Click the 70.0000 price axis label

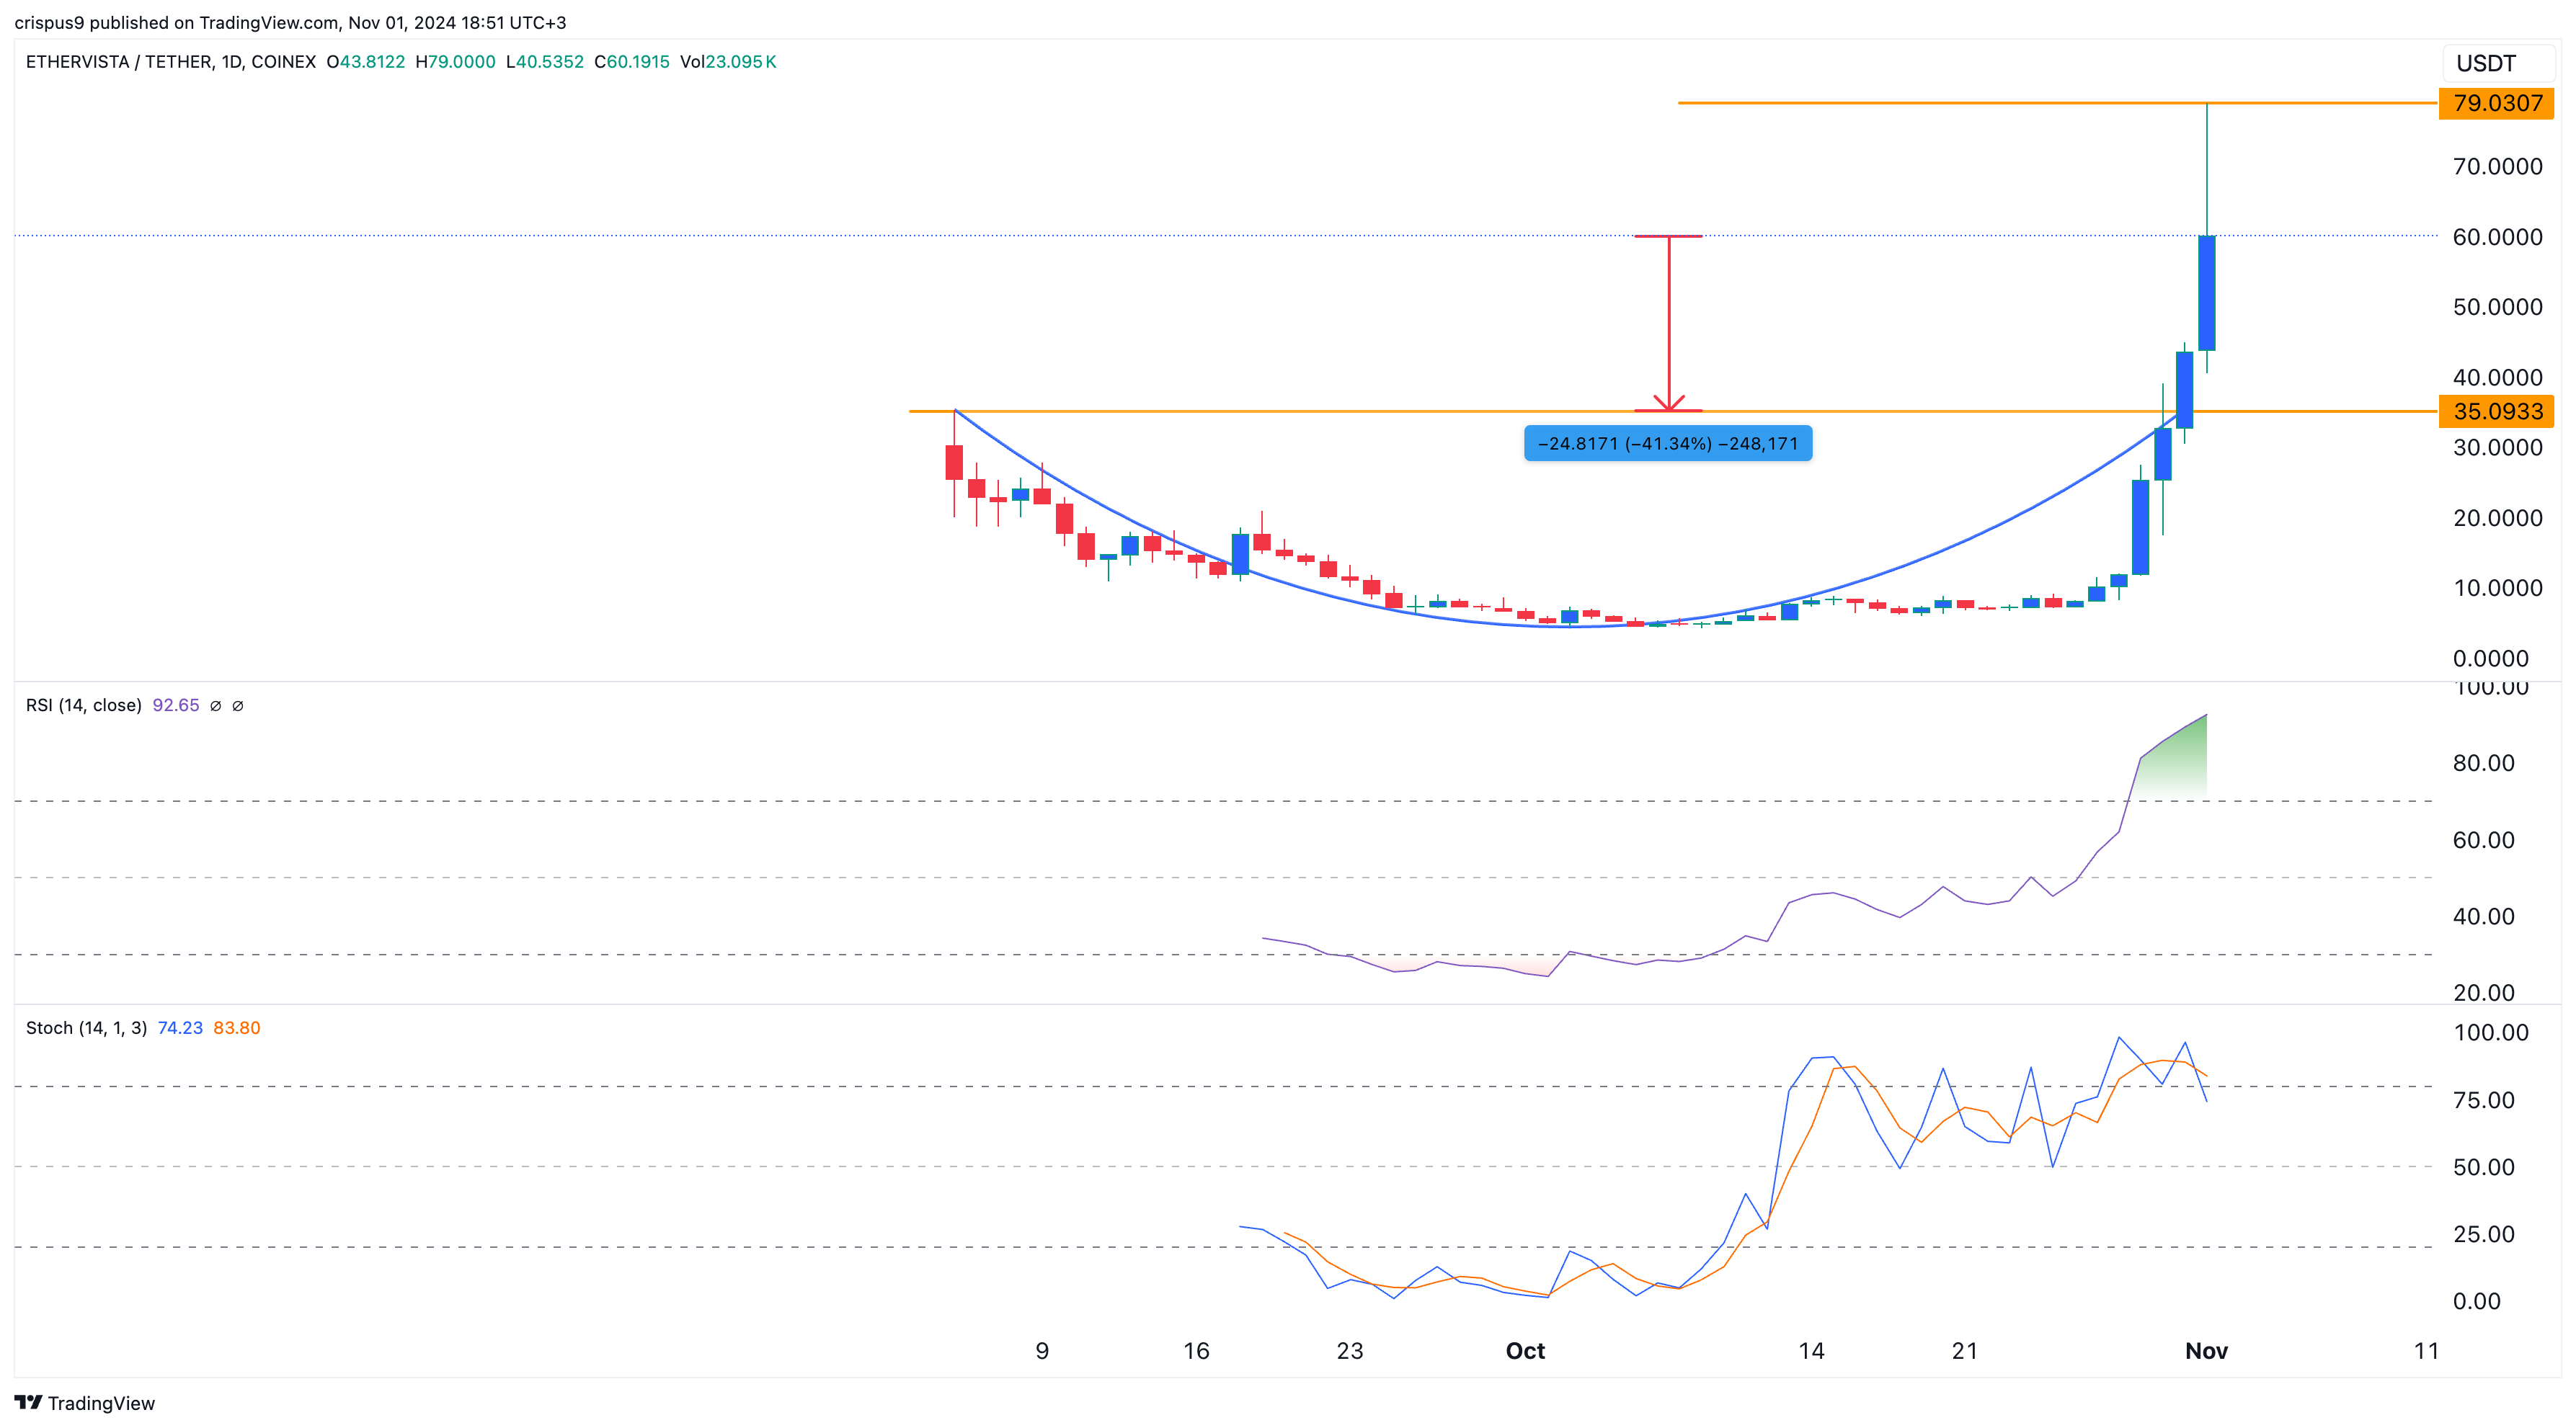click(x=2497, y=167)
